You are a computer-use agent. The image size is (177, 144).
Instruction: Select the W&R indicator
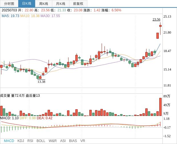tap(53, 141)
